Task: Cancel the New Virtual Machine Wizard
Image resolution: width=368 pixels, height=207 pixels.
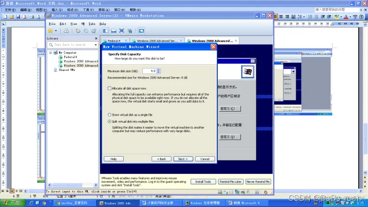Action: click(x=205, y=159)
